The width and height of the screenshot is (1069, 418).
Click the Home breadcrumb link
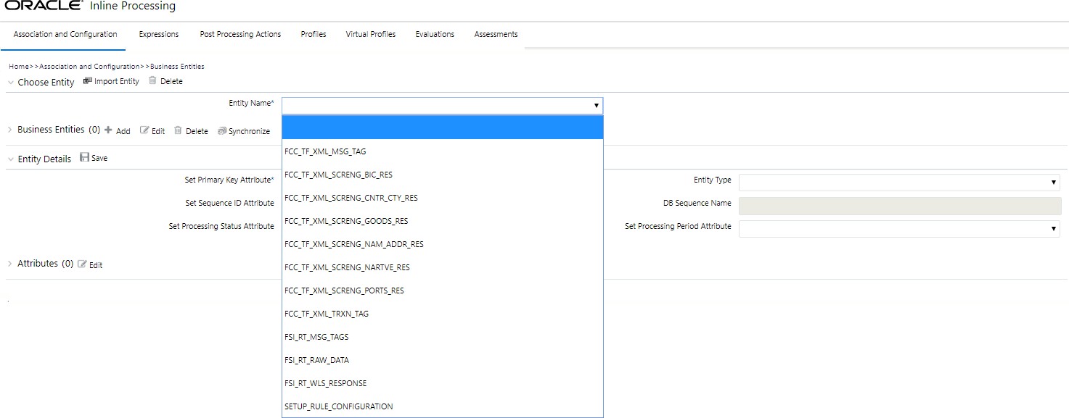click(x=19, y=67)
